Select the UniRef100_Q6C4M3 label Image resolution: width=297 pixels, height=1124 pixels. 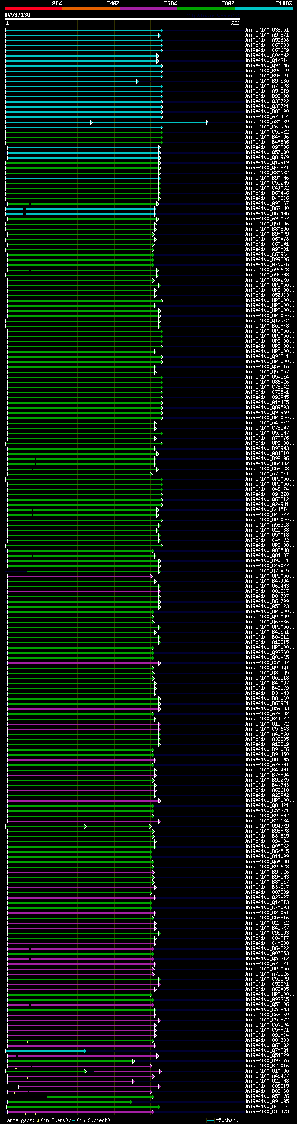coord(266,586)
